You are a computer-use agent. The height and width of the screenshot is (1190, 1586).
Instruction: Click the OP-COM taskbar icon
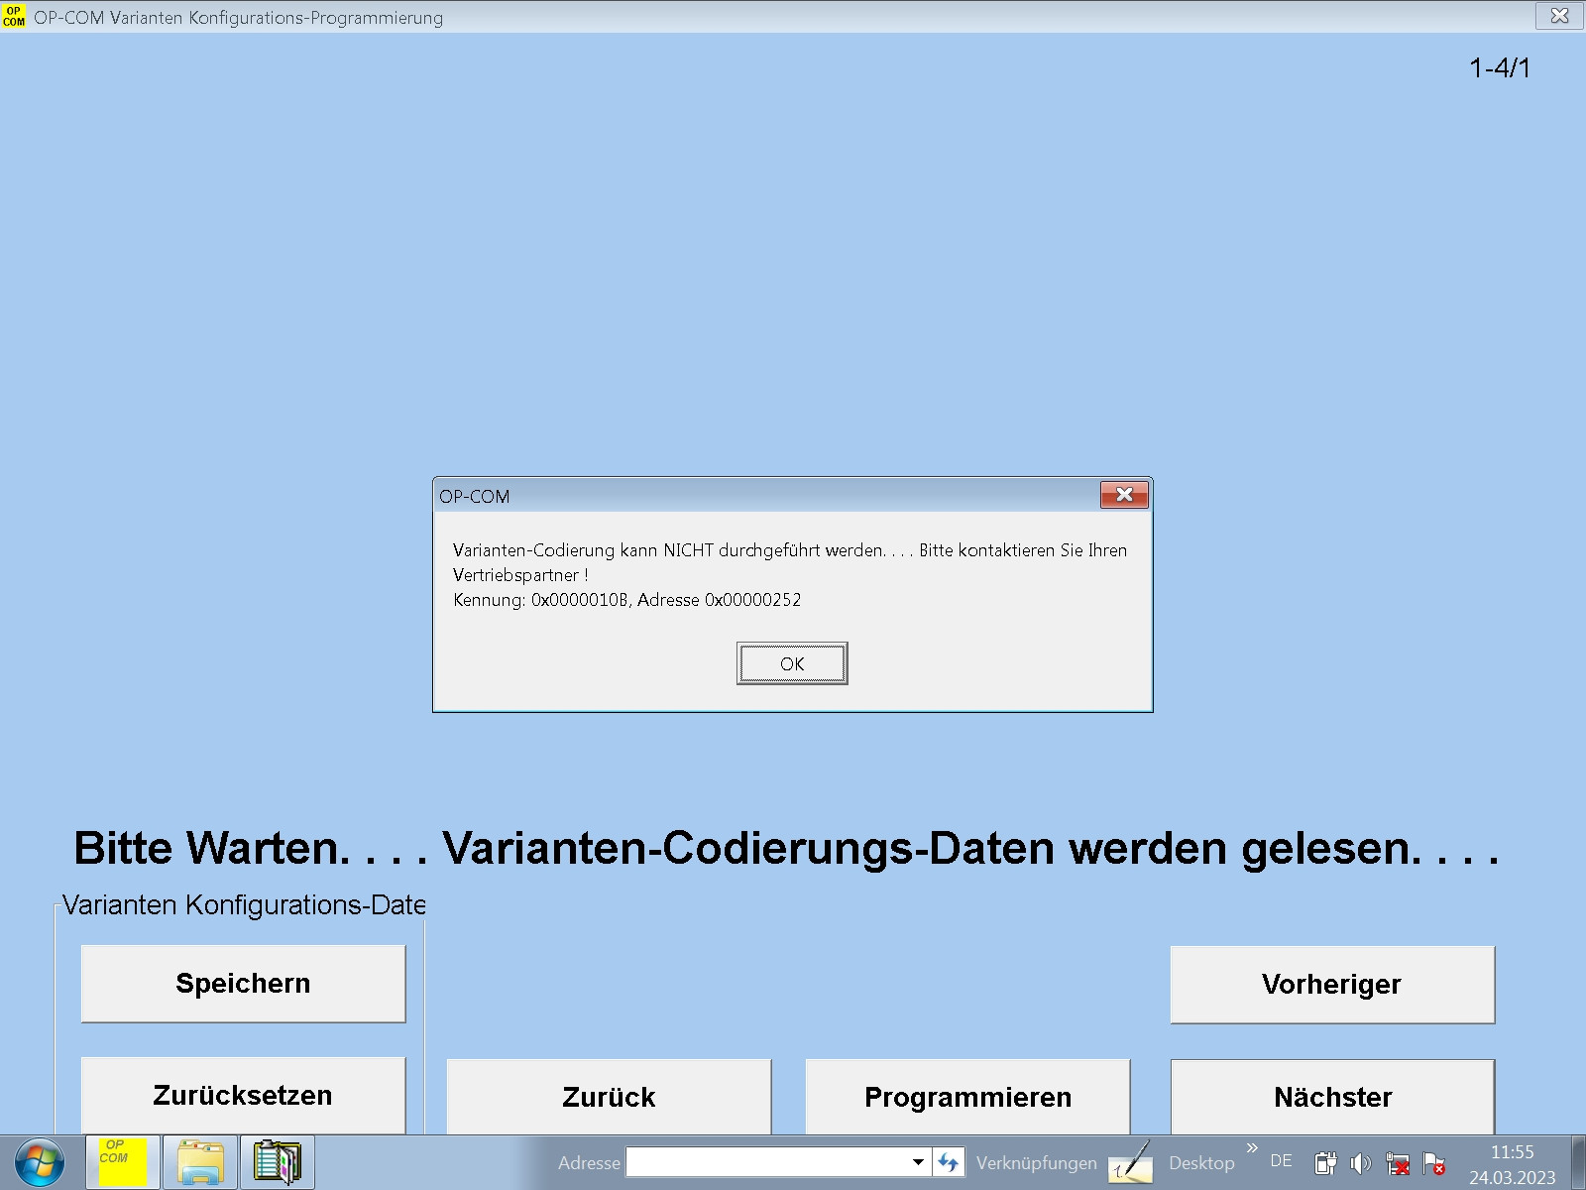[x=122, y=1162]
